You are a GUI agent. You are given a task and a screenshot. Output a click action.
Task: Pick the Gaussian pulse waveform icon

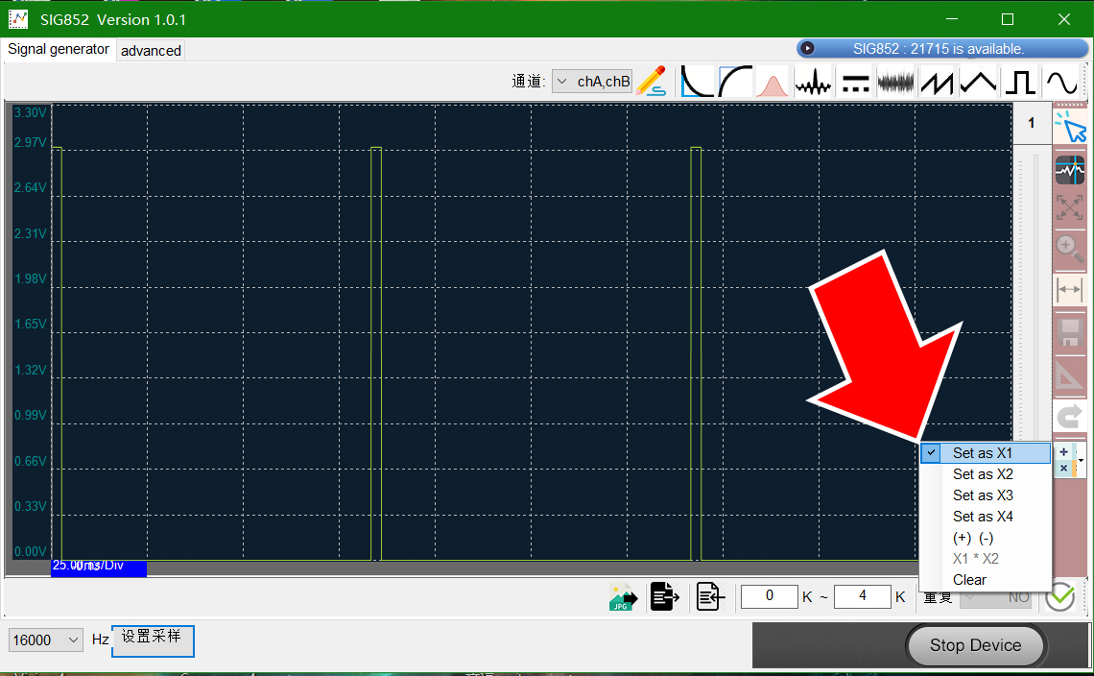point(772,82)
